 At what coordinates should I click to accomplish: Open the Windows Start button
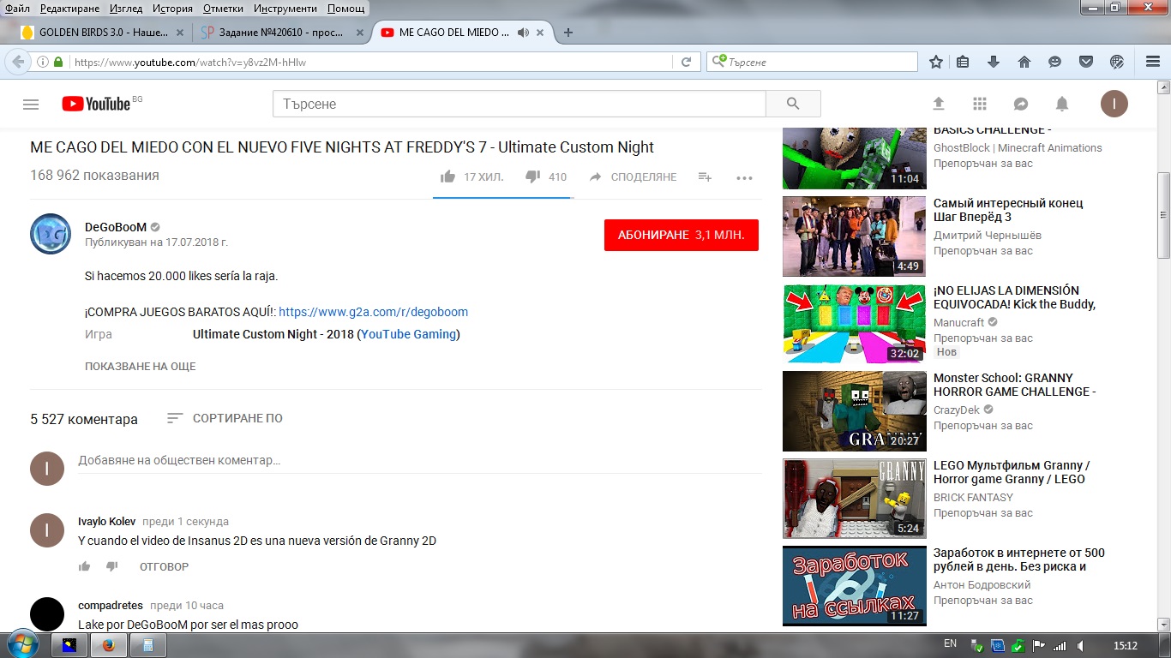coord(21,644)
